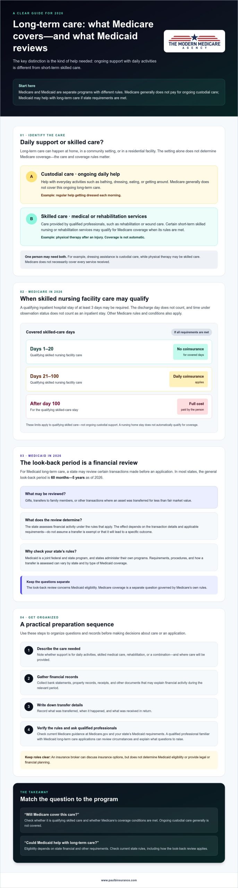Click the No coinsurance green badge

(x=190, y=352)
